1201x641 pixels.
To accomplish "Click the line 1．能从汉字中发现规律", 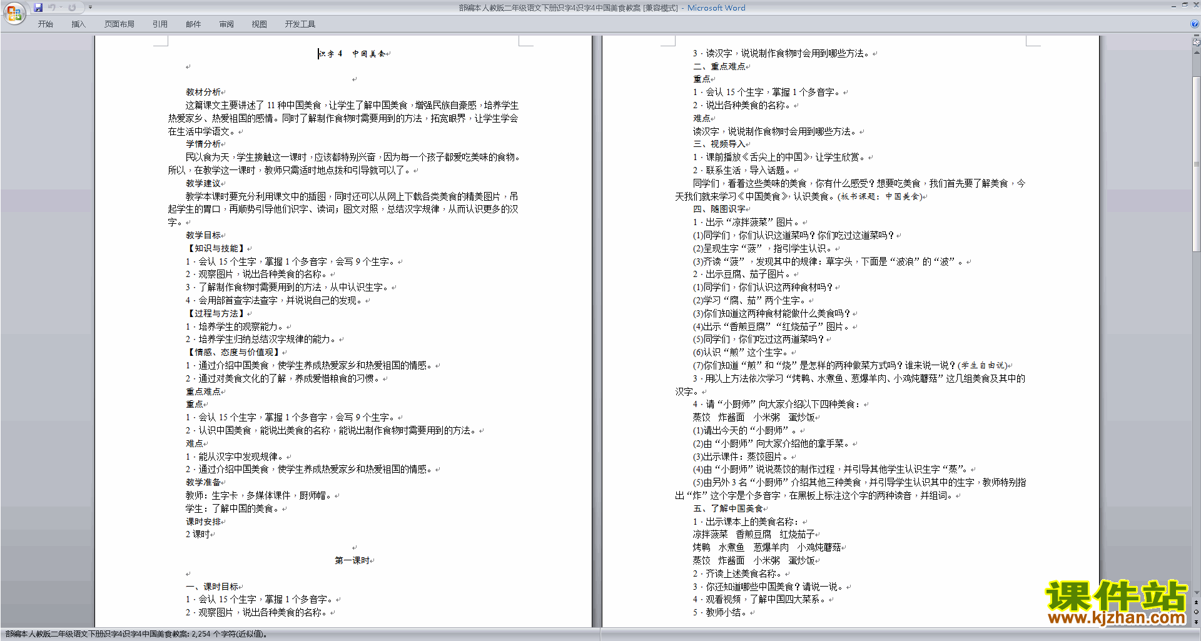I will [x=236, y=457].
